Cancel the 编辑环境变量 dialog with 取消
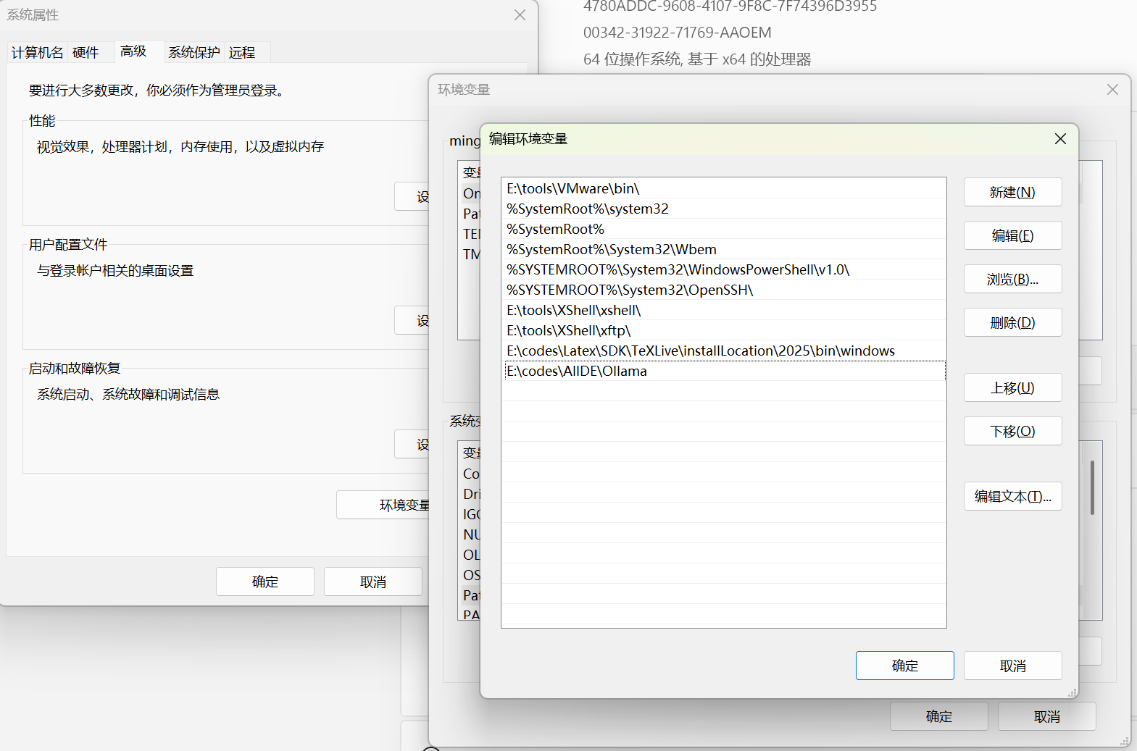 click(x=1012, y=666)
